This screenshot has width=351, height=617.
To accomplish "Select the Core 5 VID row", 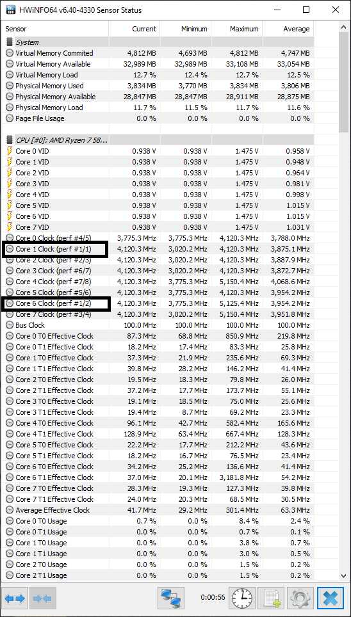I will (158, 205).
